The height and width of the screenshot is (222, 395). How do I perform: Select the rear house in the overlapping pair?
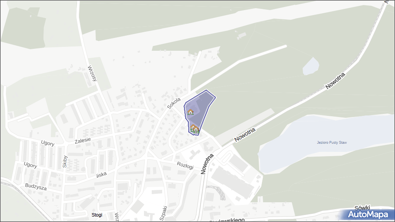click(192, 127)
